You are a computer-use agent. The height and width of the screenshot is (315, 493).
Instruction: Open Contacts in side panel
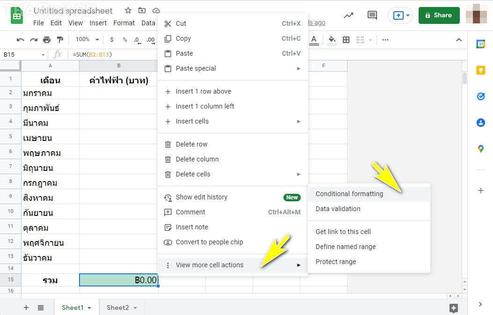[481, 123]
